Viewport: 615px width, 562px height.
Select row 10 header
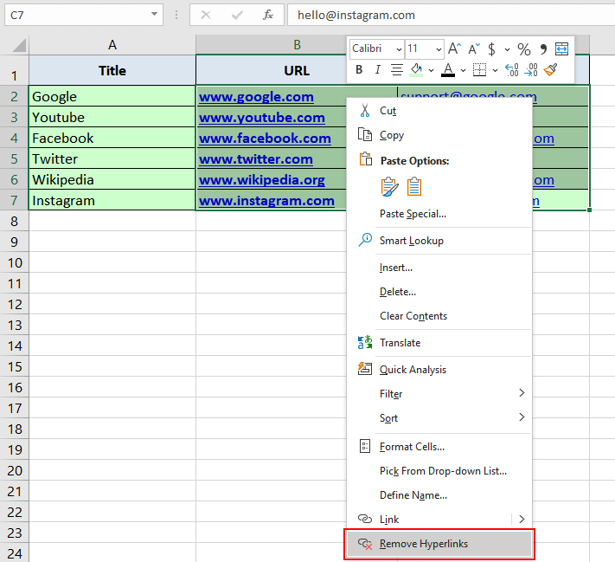tap(15, 262)
